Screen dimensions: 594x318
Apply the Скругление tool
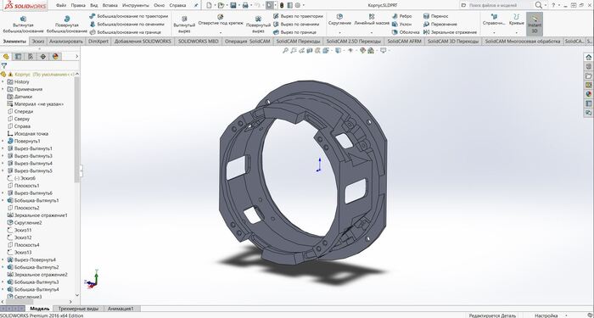(x=339, y=20)
